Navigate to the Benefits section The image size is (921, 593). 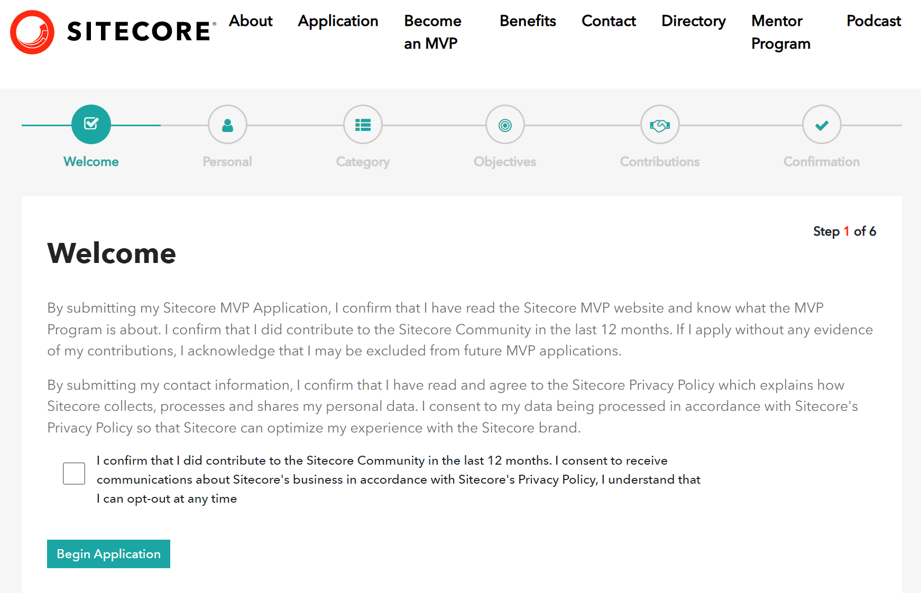tap(527, 21)
